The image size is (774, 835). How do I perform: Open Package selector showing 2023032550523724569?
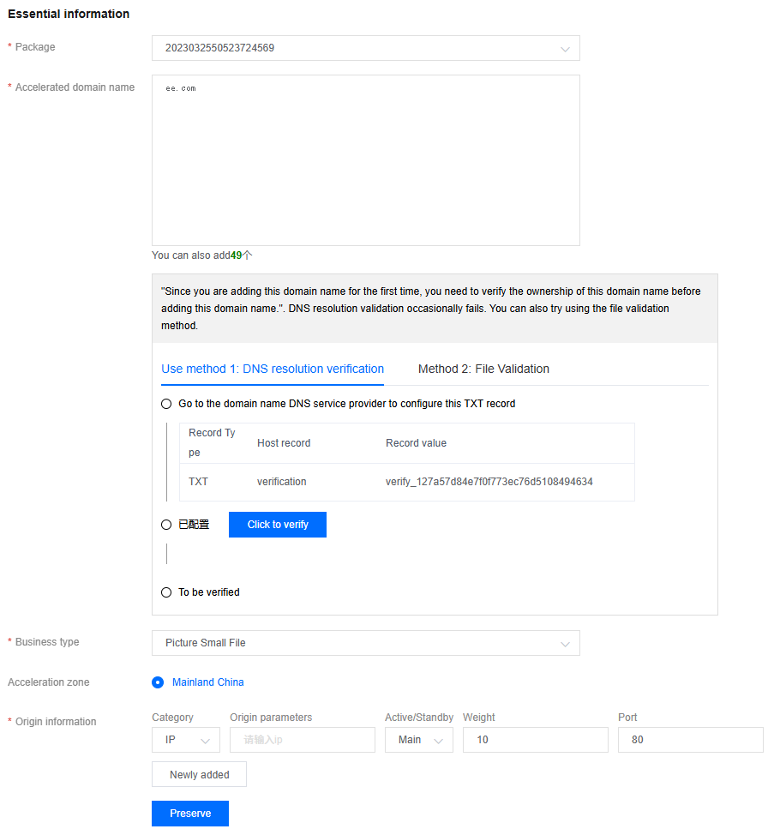click(366, 48)
